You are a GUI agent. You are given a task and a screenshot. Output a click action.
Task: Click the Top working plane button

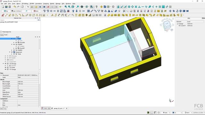(6, 11)
